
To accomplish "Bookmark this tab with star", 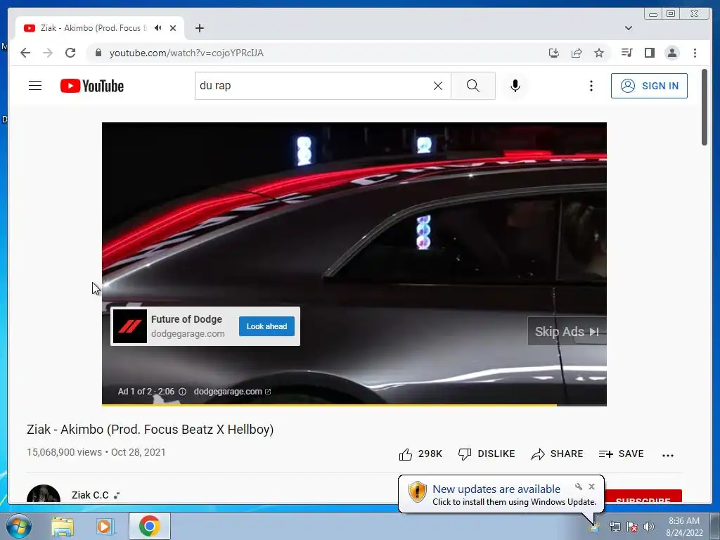I will (x=599, y=53).
